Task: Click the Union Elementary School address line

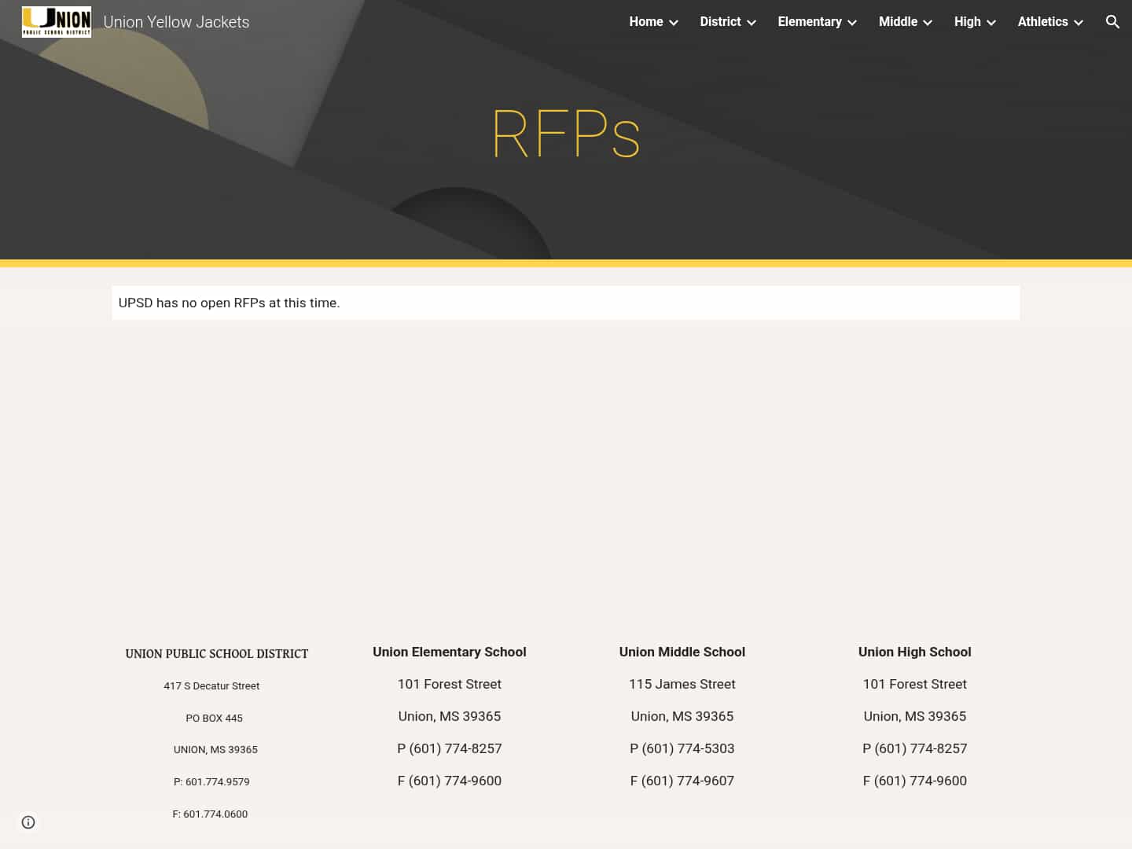Action: (x=449, y=684)
